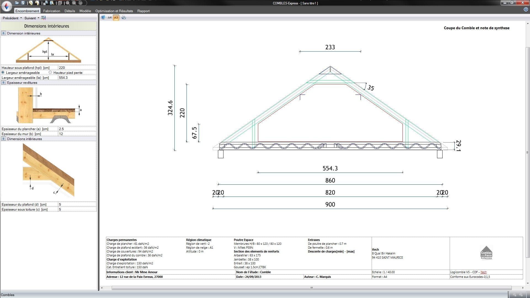Image resolution: width=530 pixels, height=298 pixels.
Task: Click the 233 top dimension label
Action: (330, 47)
